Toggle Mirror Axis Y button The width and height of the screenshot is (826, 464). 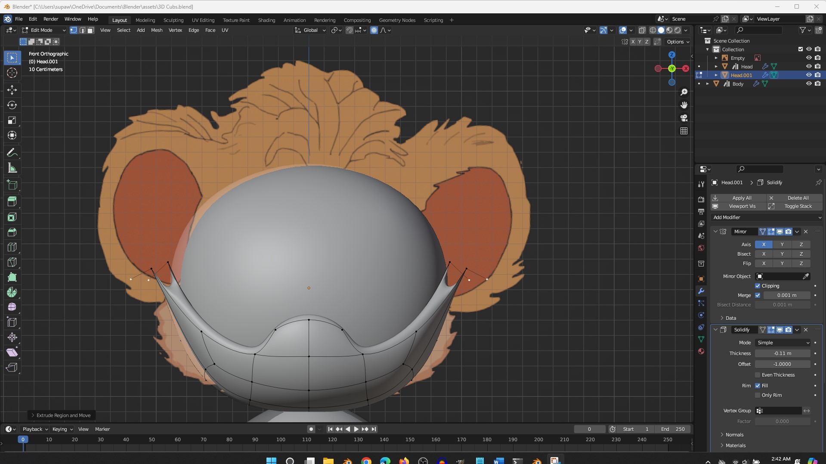[782, 244]
